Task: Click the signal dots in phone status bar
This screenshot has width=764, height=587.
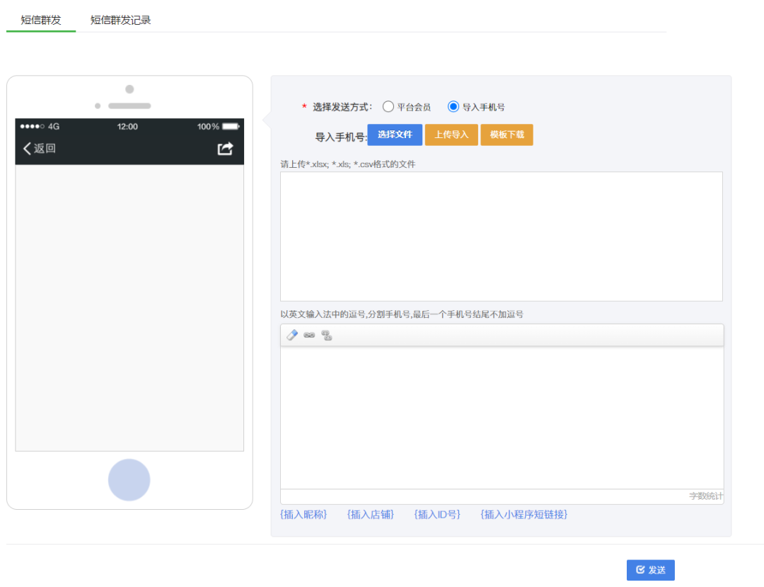Action: (x=33, y=127)
